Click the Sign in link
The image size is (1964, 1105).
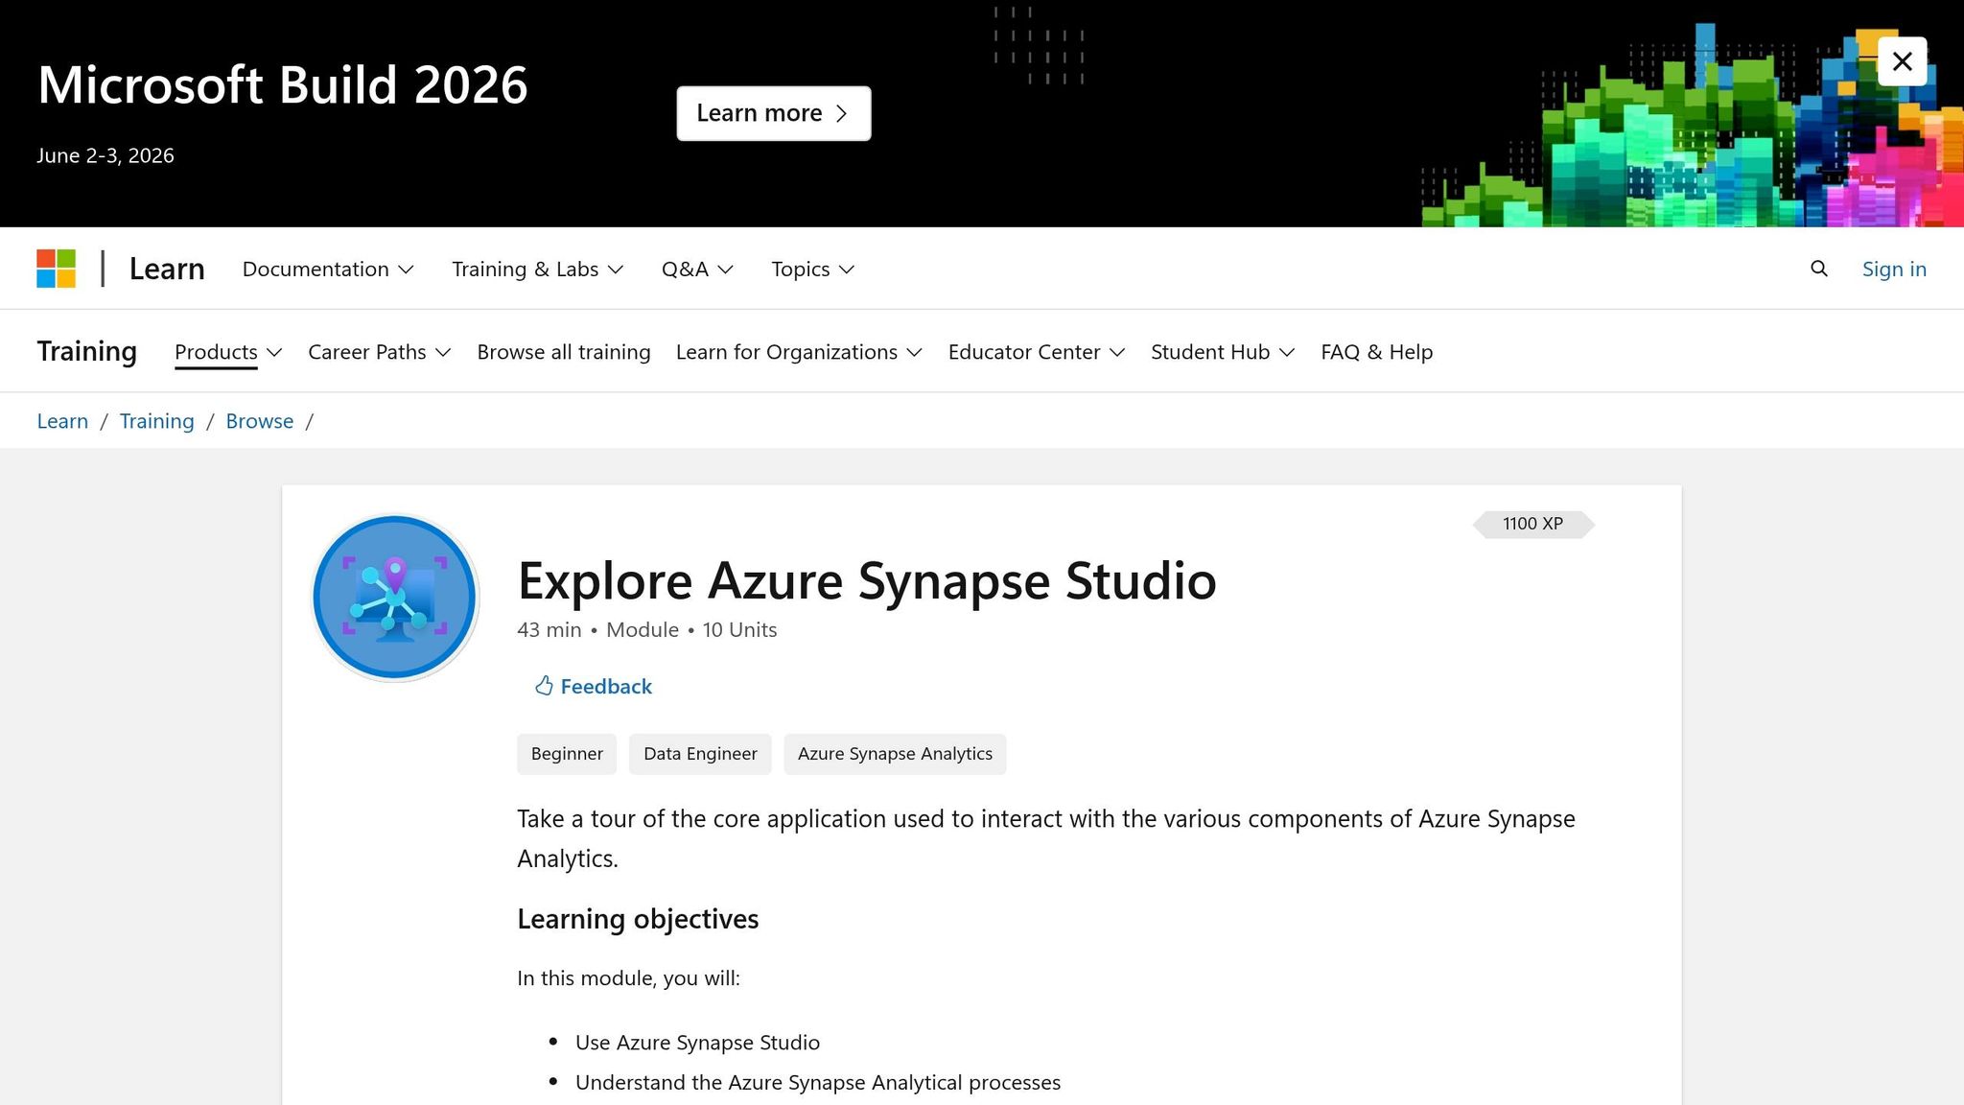coord(1894,269)
